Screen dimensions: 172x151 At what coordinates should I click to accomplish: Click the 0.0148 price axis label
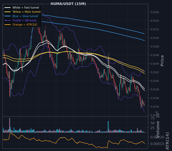tap(155, 46)
